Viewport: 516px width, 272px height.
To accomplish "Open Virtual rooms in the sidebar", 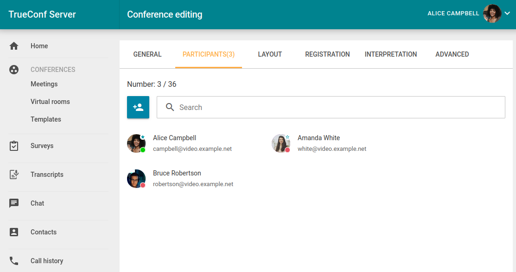I will tap(50, 102).
